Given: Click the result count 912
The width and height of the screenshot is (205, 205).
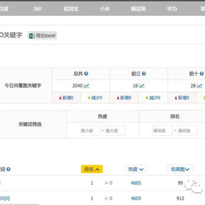Looking at the screenshot, I should coord(180,199).
